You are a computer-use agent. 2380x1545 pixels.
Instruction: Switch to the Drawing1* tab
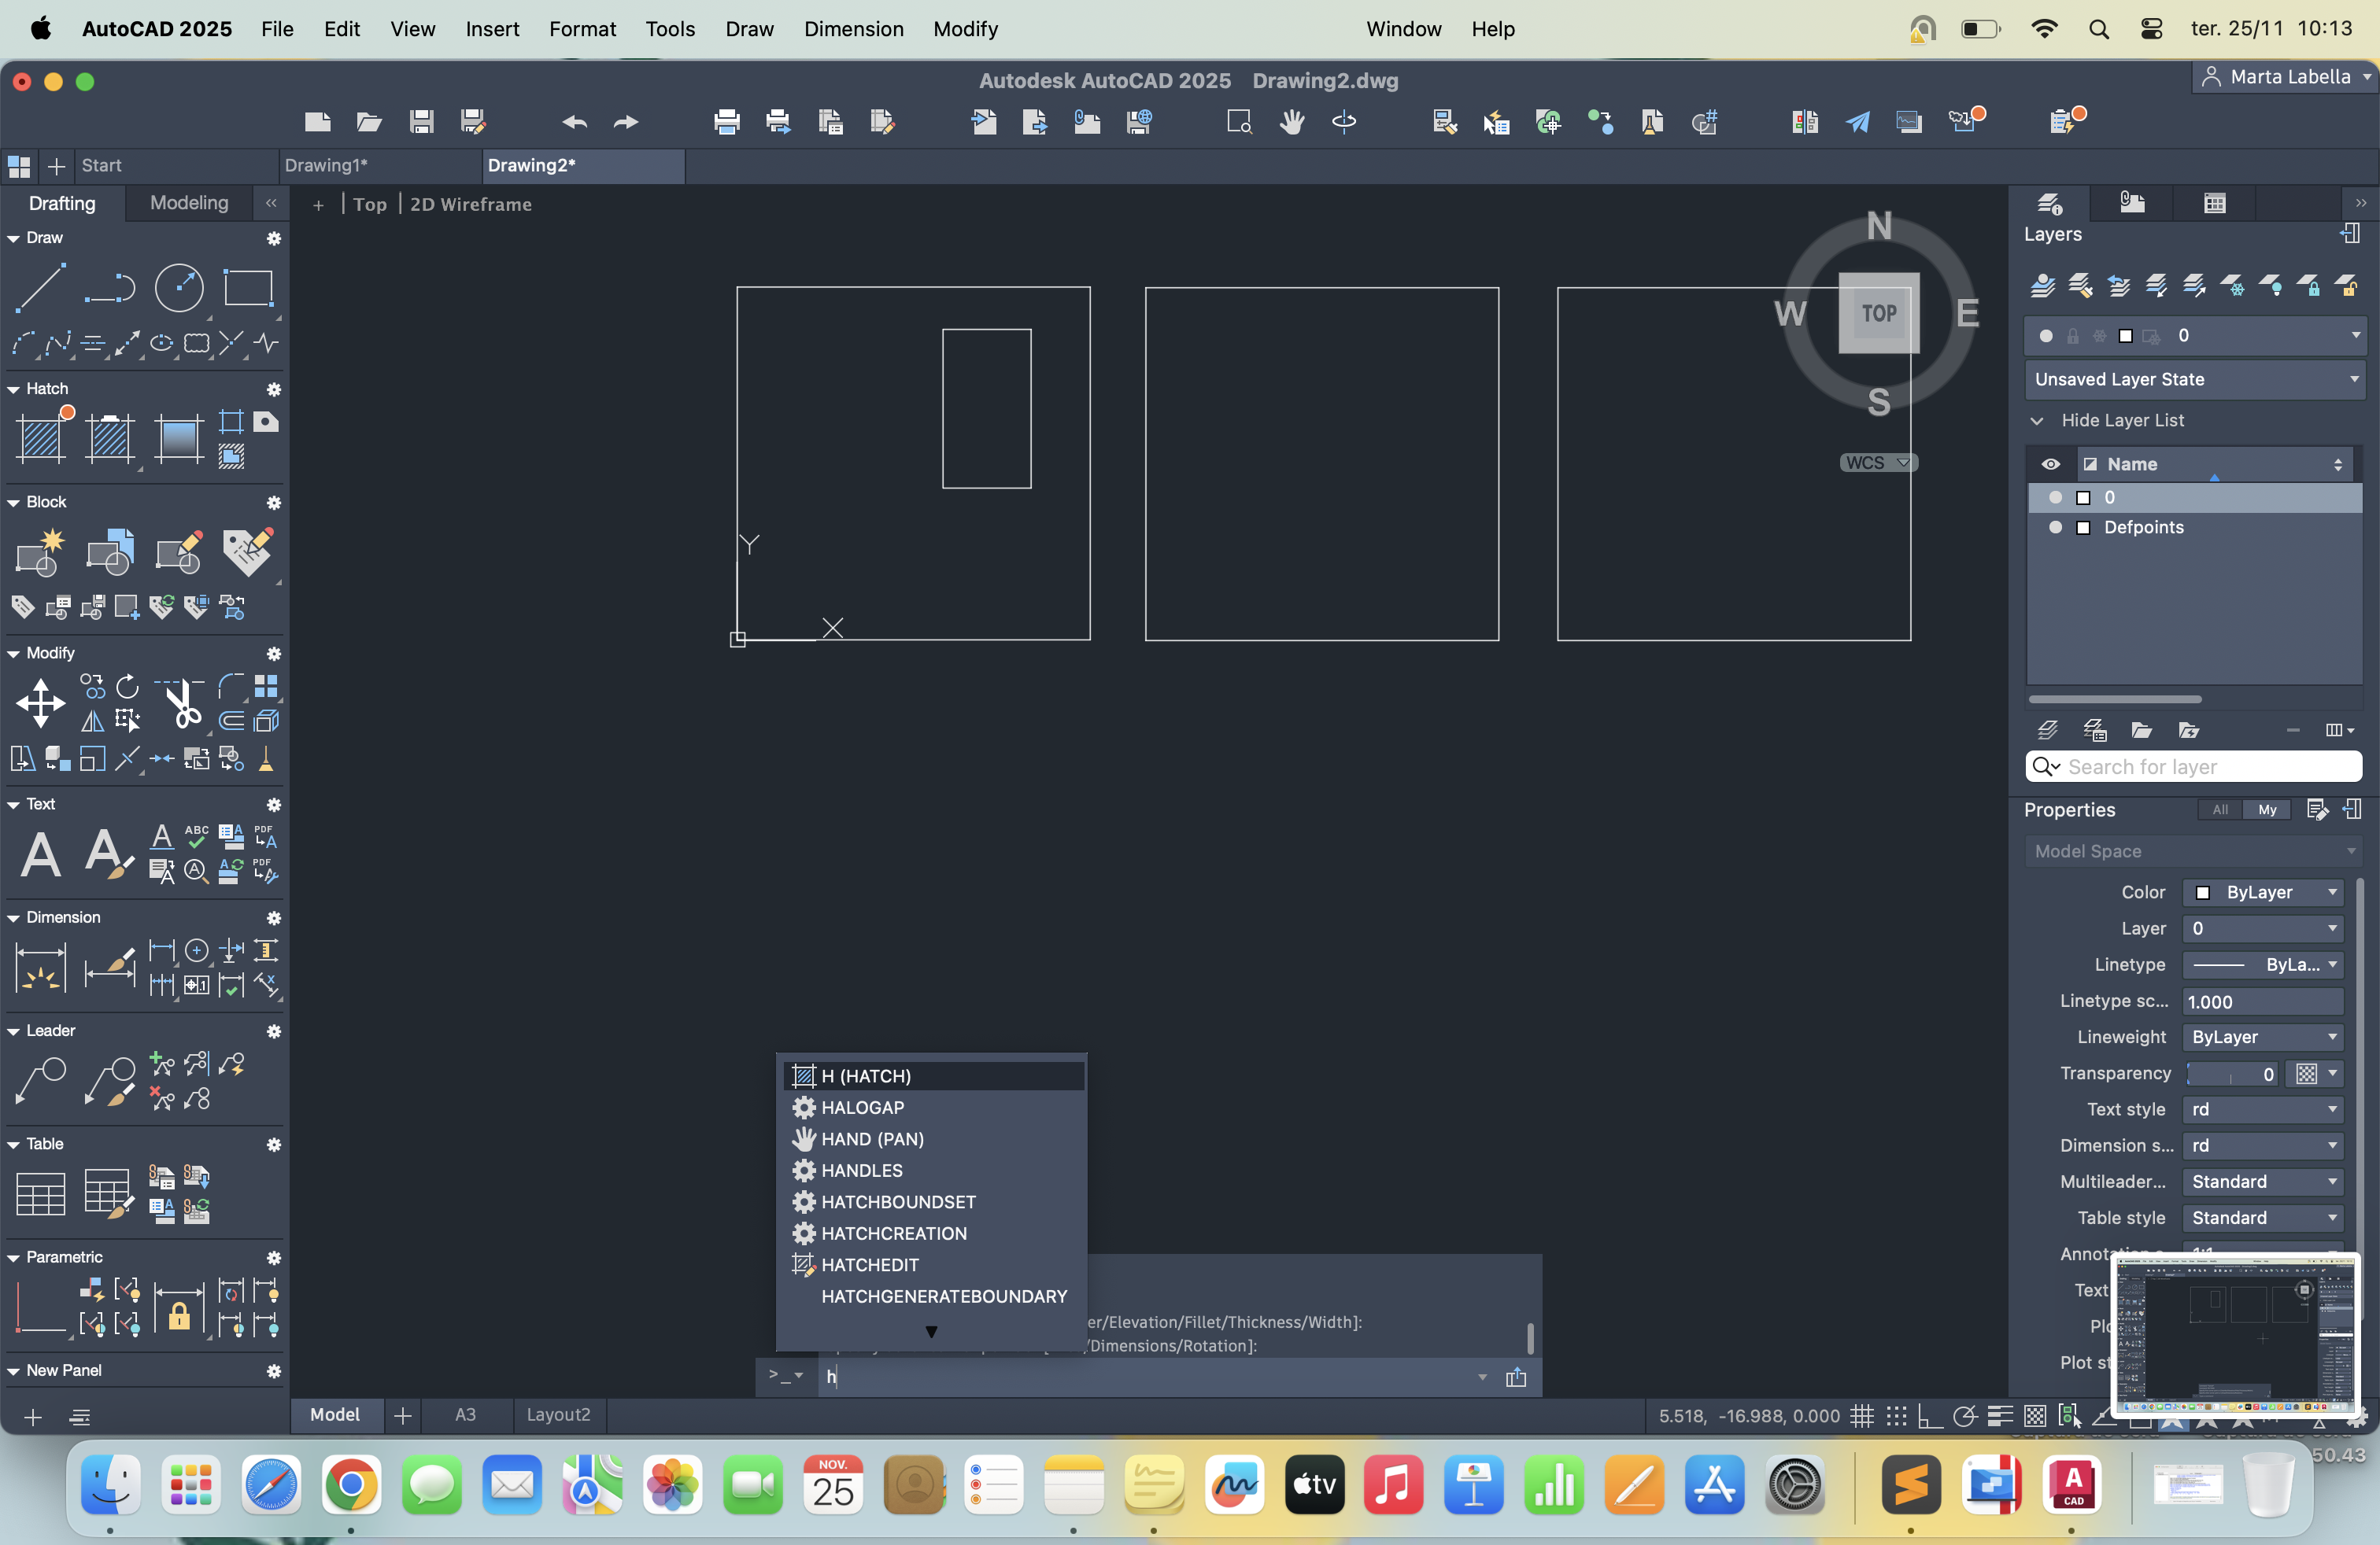point(326,166)
